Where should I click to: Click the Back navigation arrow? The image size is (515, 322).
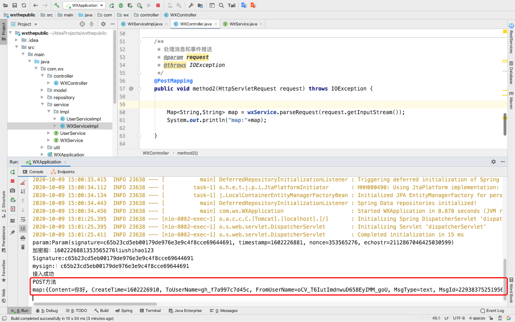[x=35, y=5]
